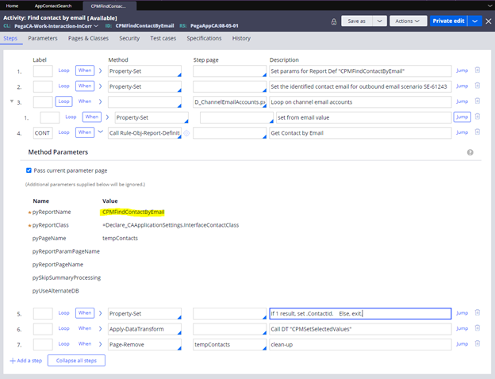Click the trash icon on step 7

[x=477, y=343]
